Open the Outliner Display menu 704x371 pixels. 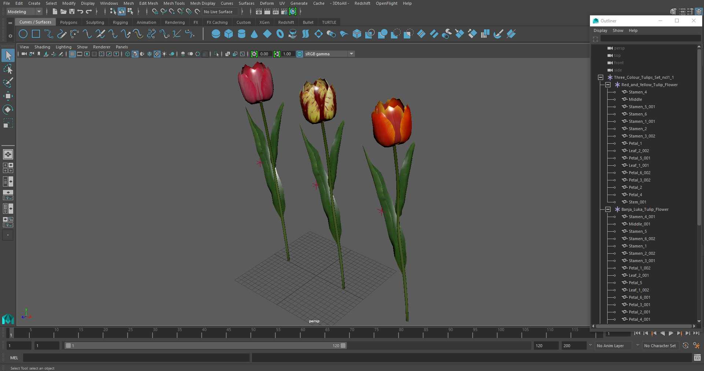600,30
